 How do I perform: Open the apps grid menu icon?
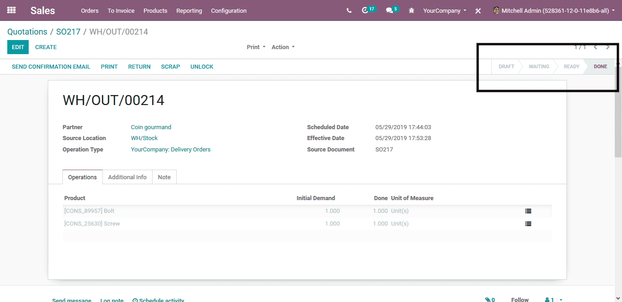click(x=11, y=10)
